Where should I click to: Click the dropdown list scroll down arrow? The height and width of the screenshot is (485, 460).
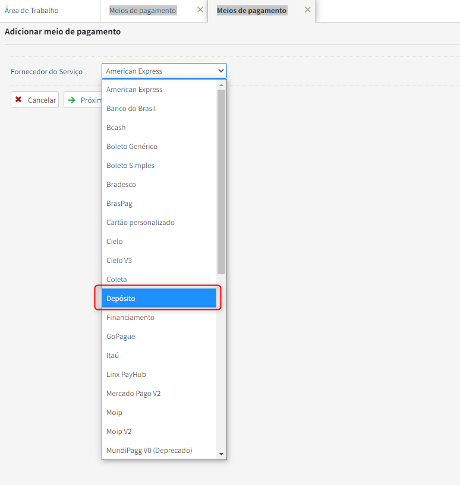coord(221,454)
